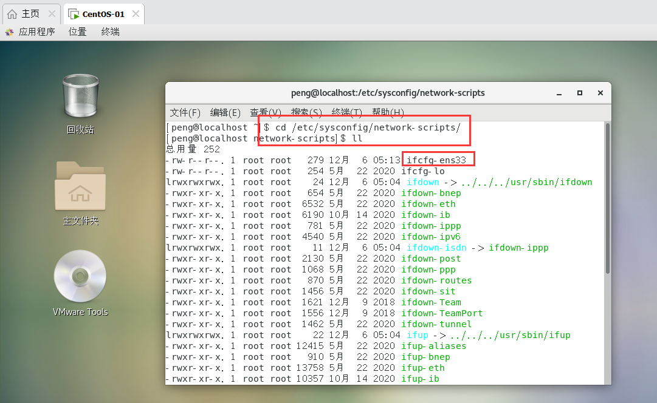Open the 应用程序 menu
This screenshot has height=403, width=657.
click(36, 32)
